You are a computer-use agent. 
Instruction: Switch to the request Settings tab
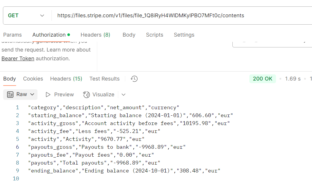(184, 35)
